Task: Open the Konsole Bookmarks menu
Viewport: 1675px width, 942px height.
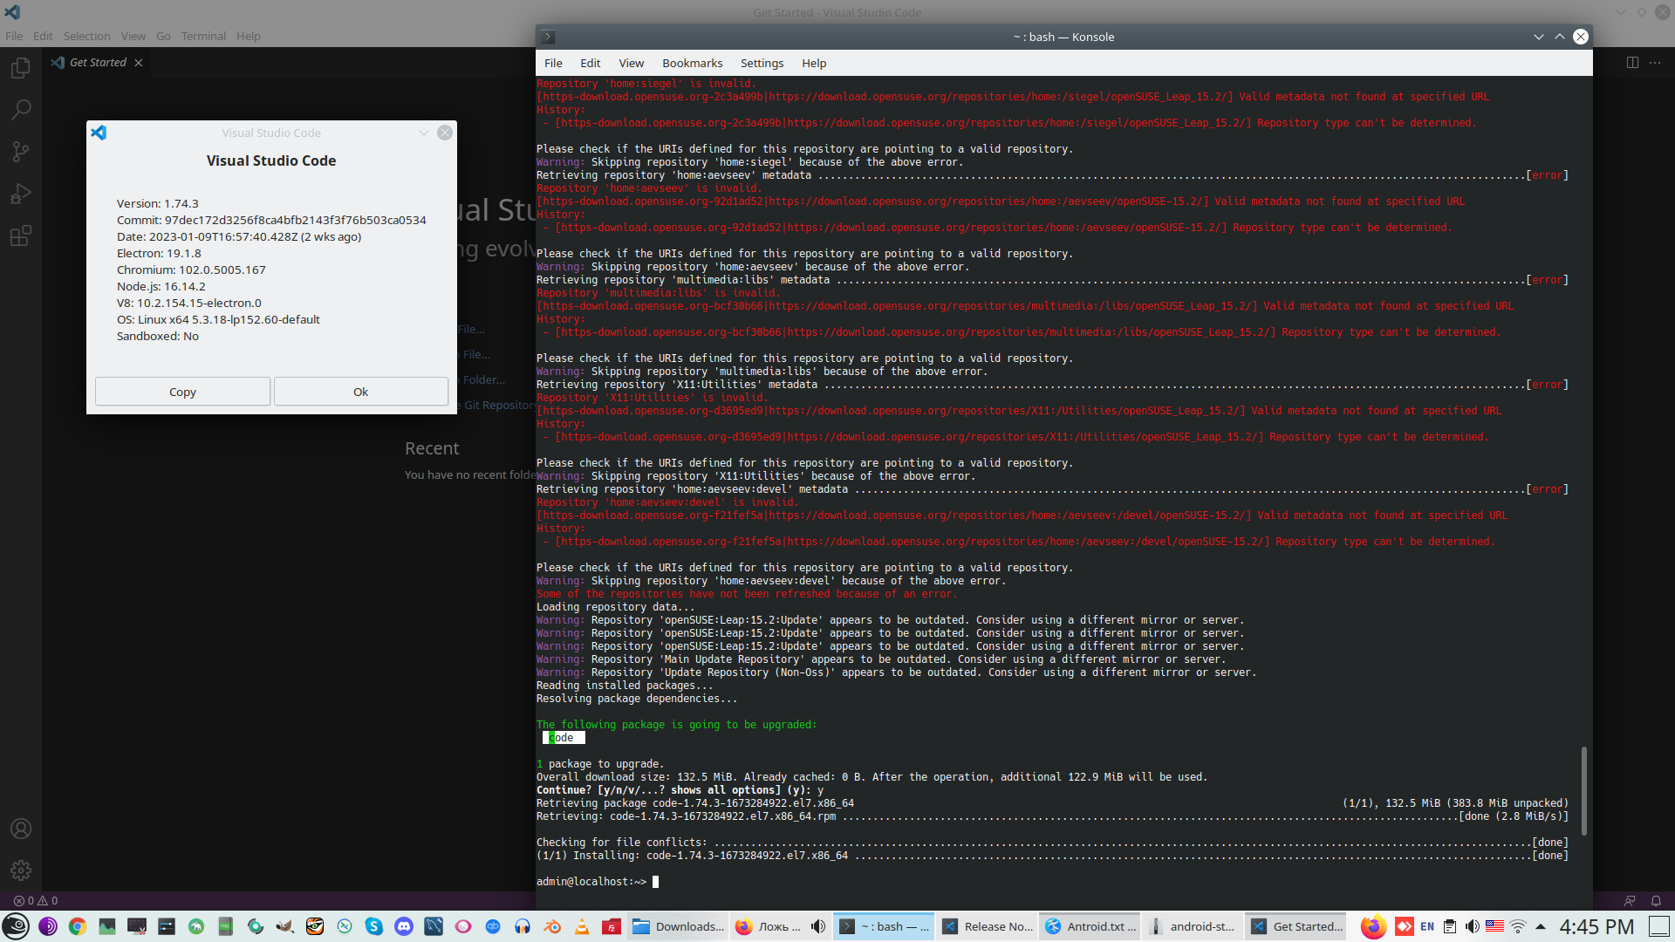Action: pyautogui.click(x=692, y=63)
